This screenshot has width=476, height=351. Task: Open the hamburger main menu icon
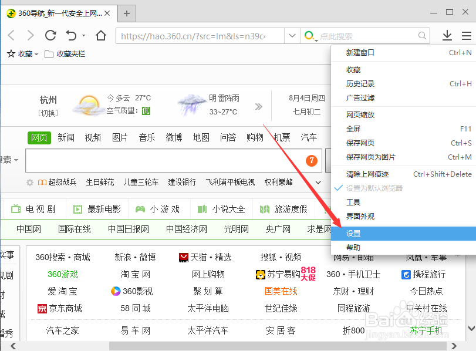[x=466, y=36]
